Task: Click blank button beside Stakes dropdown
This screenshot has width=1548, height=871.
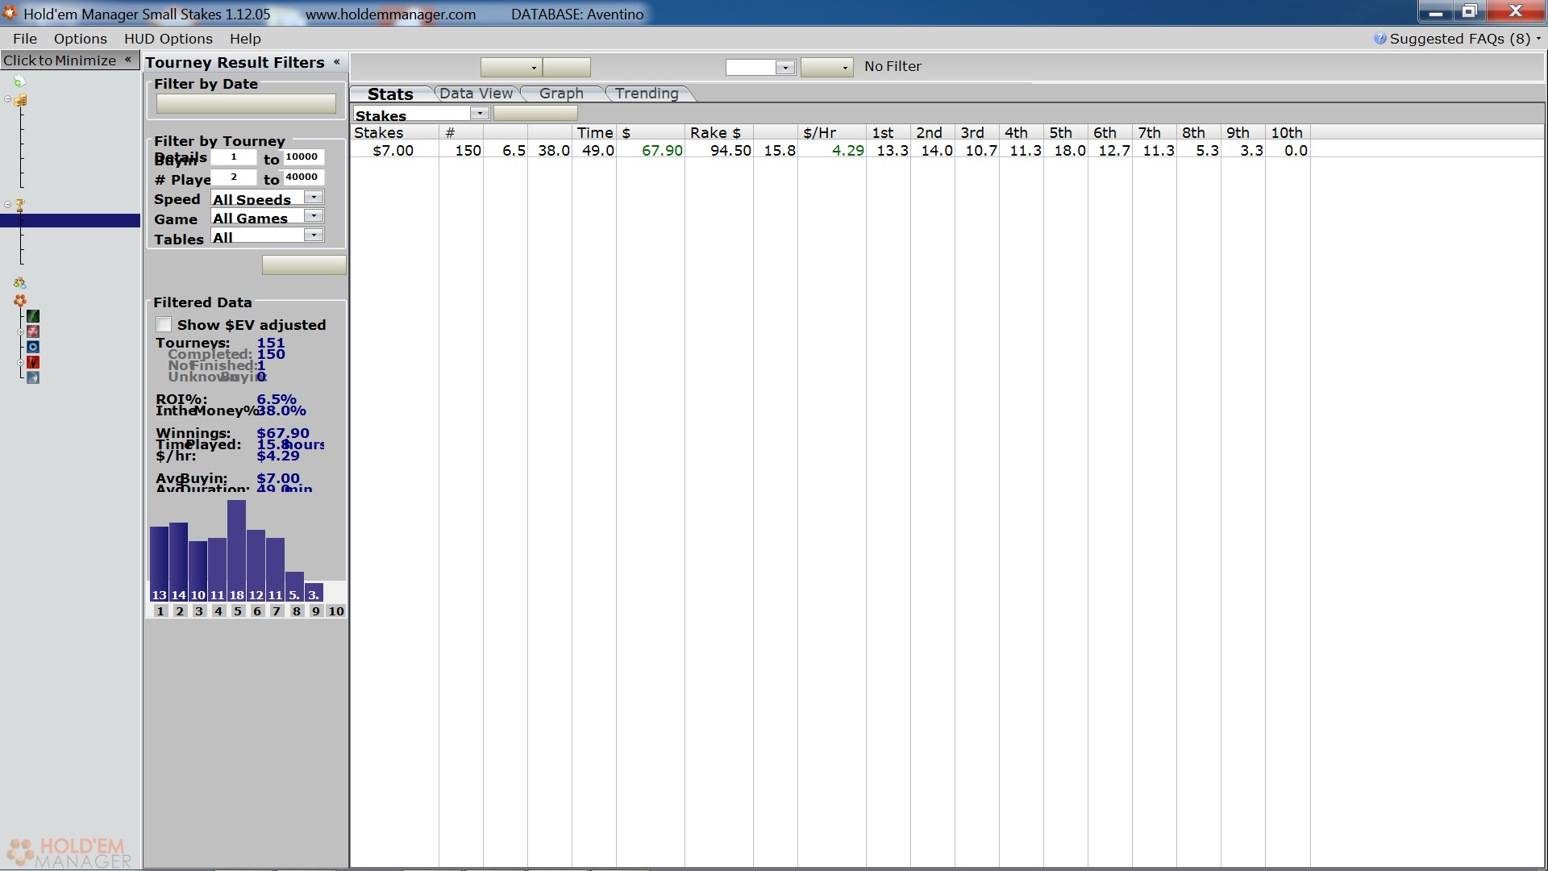Action: (535, 114)
